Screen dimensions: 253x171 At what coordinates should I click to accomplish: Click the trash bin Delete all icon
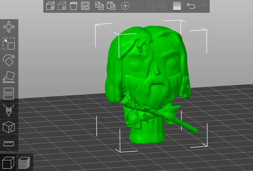click(x=74, y=6)
